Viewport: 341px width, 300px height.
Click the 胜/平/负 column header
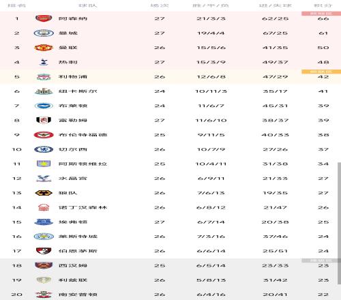(x=211, y=5)
